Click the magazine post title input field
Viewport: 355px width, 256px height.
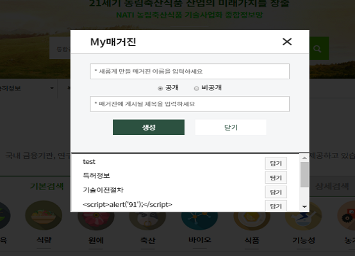click(x=190, y=104)
